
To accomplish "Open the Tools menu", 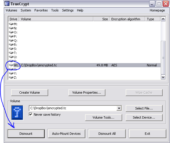I will 55,10.
